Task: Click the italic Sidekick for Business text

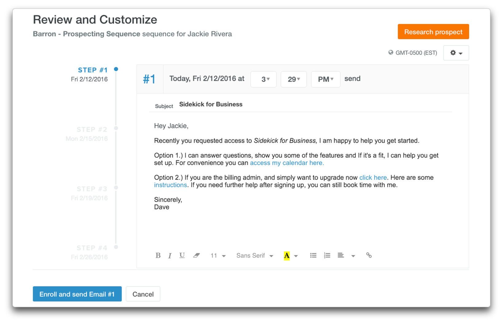Action: (285, 141)
